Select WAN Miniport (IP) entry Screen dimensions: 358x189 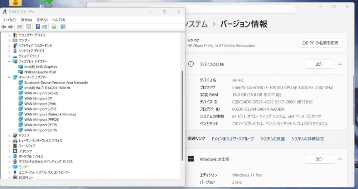click(x=38, y=98)
